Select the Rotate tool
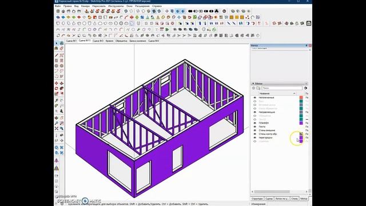Screen dimensions: 366x206 57,89
